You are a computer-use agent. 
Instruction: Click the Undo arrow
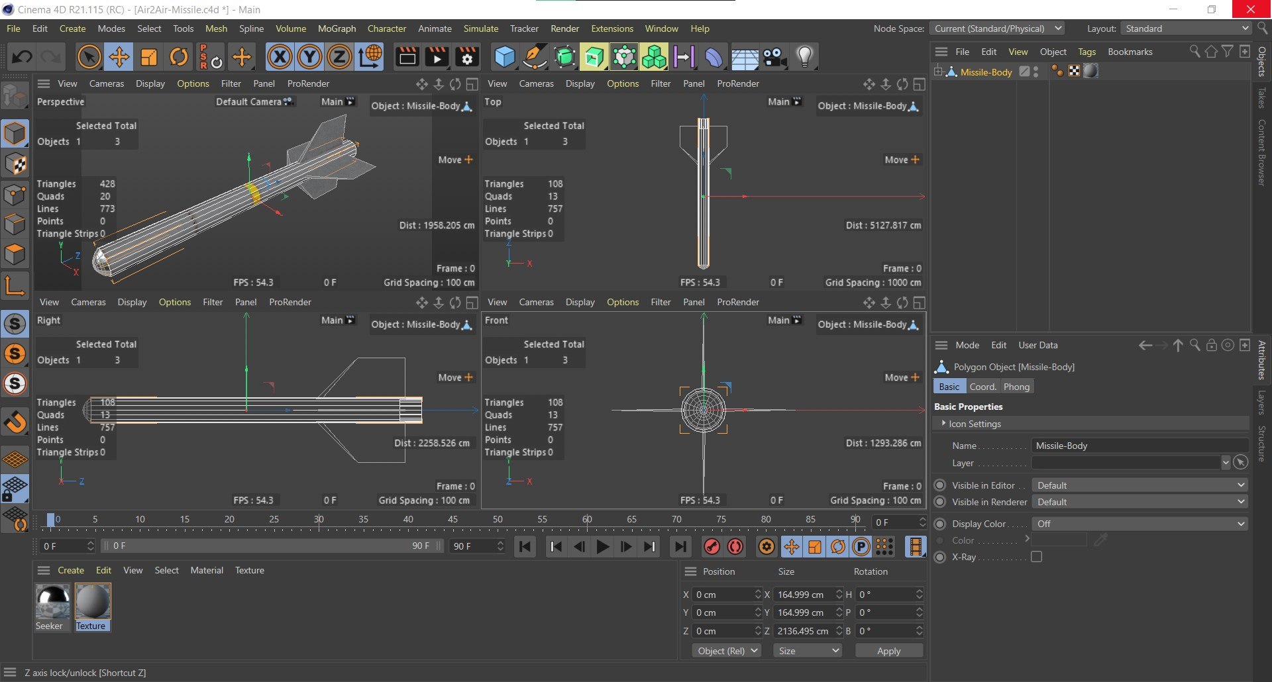(22, 58)
